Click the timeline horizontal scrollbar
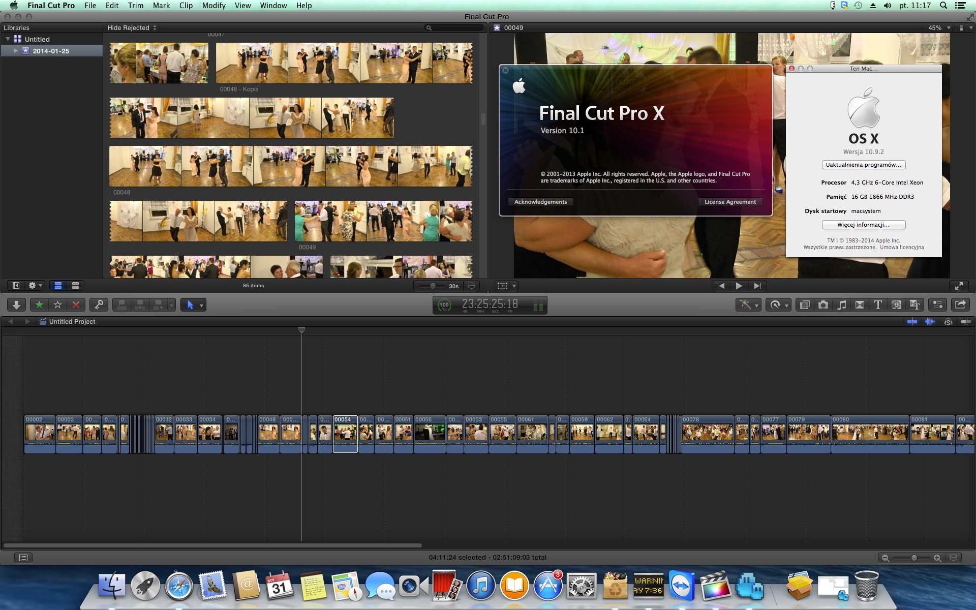Screen dimensions: 976x610 coord(212,545)
